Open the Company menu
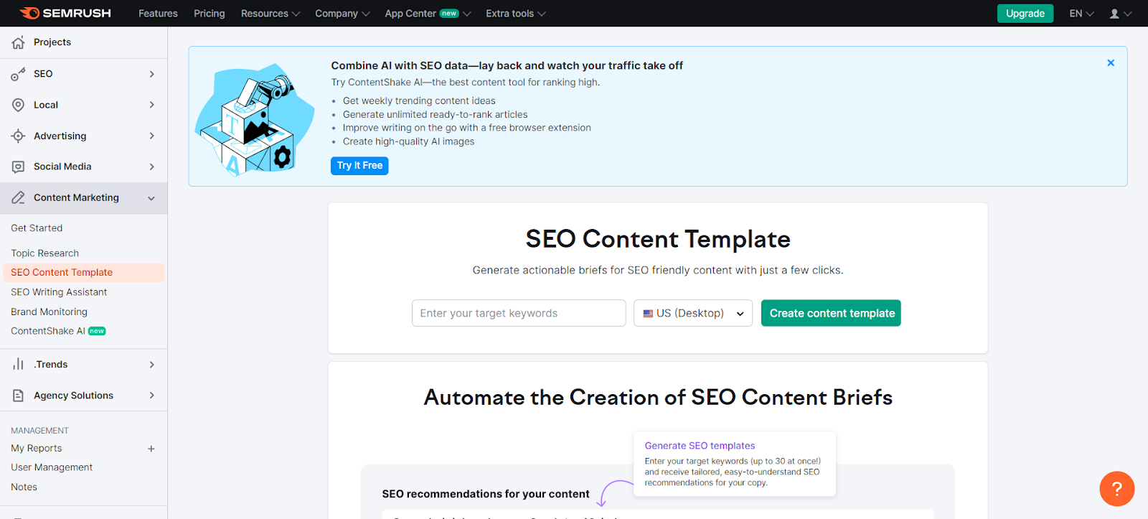Screen dimensions: 1148x519 tap(342, 14)
